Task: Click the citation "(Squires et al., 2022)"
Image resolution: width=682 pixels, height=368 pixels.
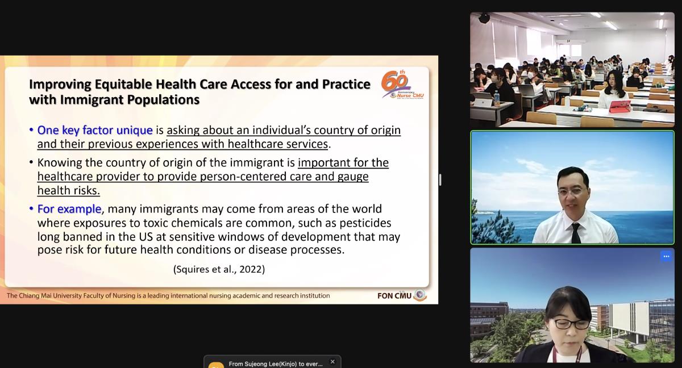Action: [219, 269]
